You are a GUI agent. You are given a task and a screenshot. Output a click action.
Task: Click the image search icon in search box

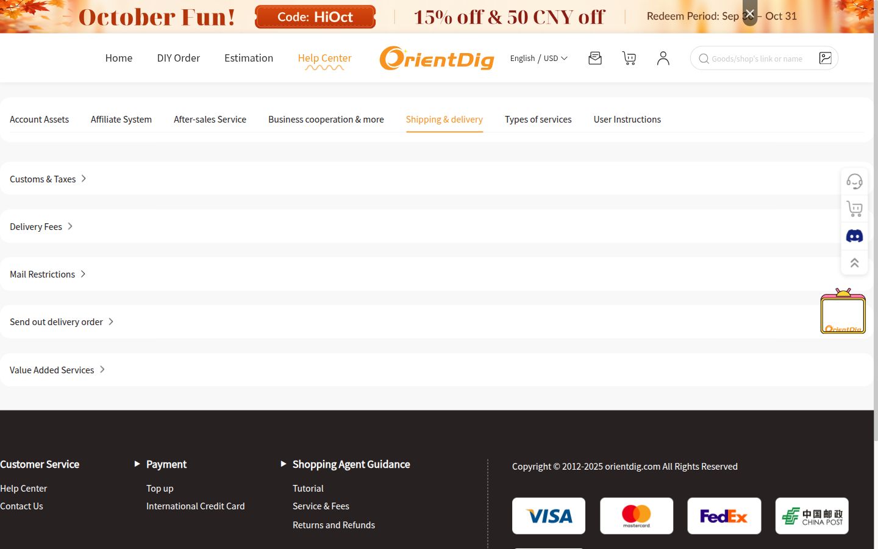pyautogui.click(x=825, y=58)
